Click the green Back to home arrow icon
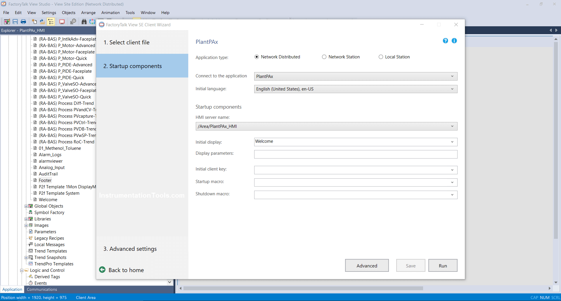The image size is (561, 301). [x=102, y=270]
